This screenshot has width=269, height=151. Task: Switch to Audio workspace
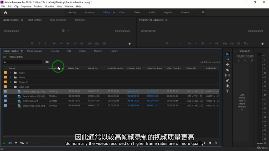point(152,13)
